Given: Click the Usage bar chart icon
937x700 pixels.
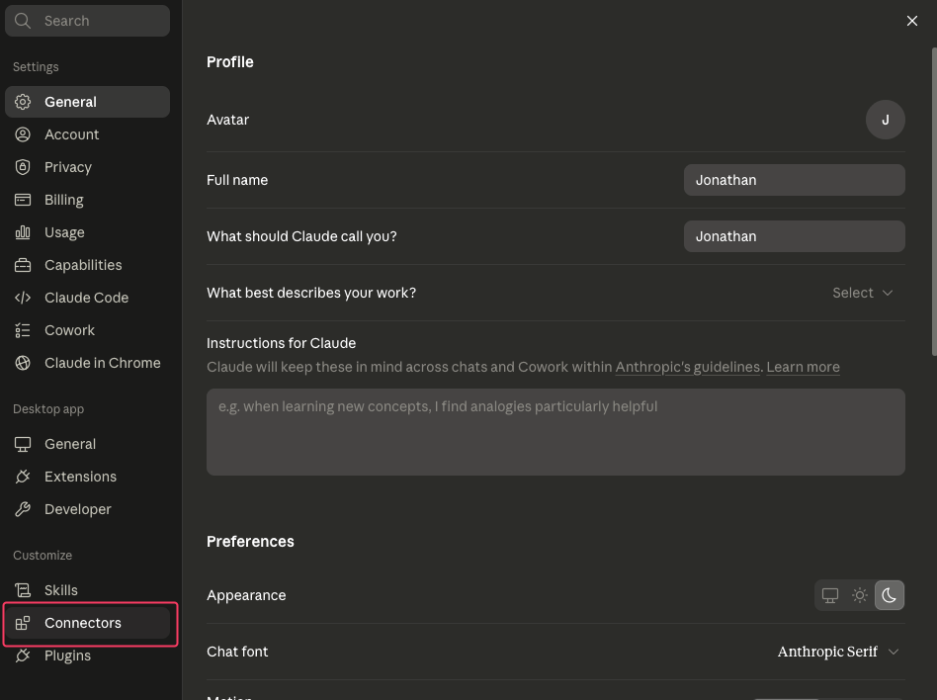Looking at the screenshot, I should point(23,232).
